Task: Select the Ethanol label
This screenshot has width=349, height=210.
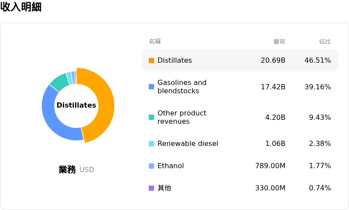Action: point(171,166)
